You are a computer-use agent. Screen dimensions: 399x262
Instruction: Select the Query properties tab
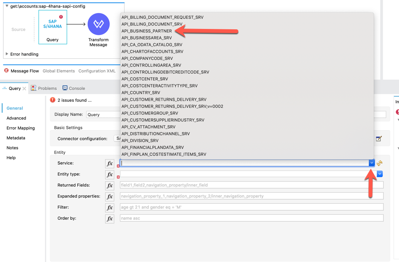(x=15, y=88)
